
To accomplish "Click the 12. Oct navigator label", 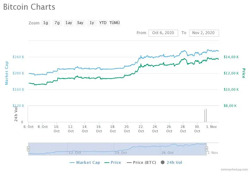I will coord(75,153).
